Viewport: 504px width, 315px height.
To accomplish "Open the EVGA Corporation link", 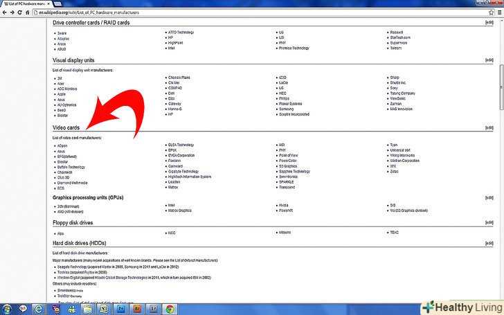I will pos(181,156).
